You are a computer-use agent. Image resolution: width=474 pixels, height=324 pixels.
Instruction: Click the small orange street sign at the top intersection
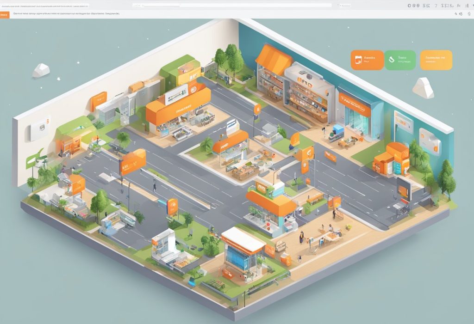[x=257, y=109]
